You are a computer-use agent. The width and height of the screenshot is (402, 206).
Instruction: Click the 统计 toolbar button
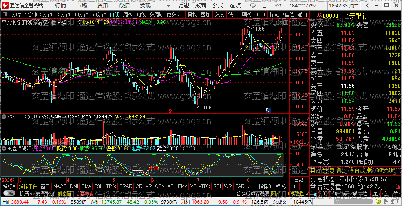(x=233, y=15)
